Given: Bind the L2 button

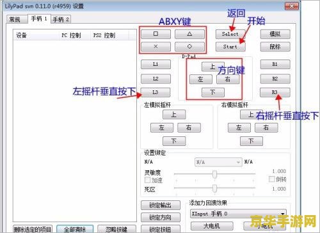Looking at the screenshot, I should click(x=156, y=79).
